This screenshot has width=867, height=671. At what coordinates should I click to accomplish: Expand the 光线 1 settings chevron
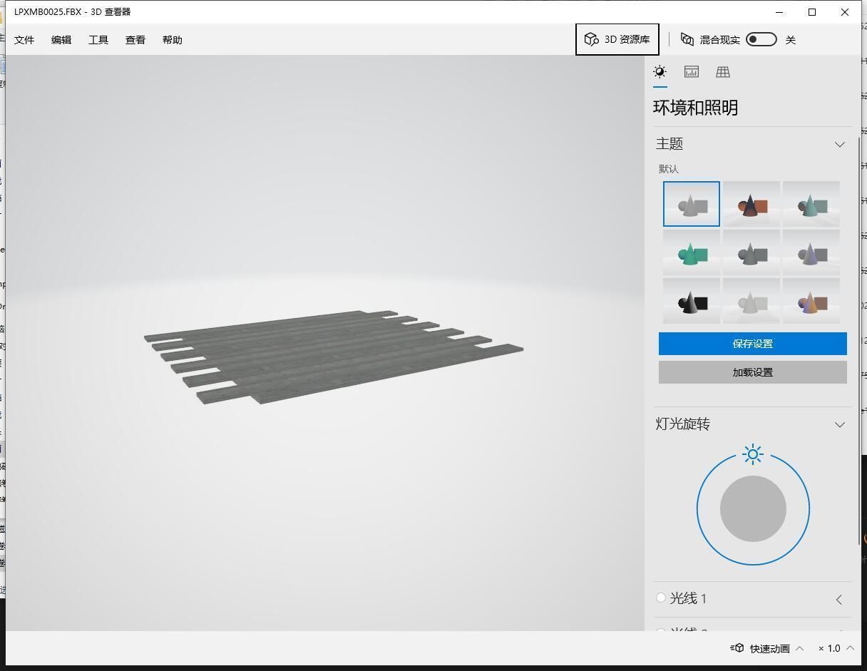tap(839, 599)
